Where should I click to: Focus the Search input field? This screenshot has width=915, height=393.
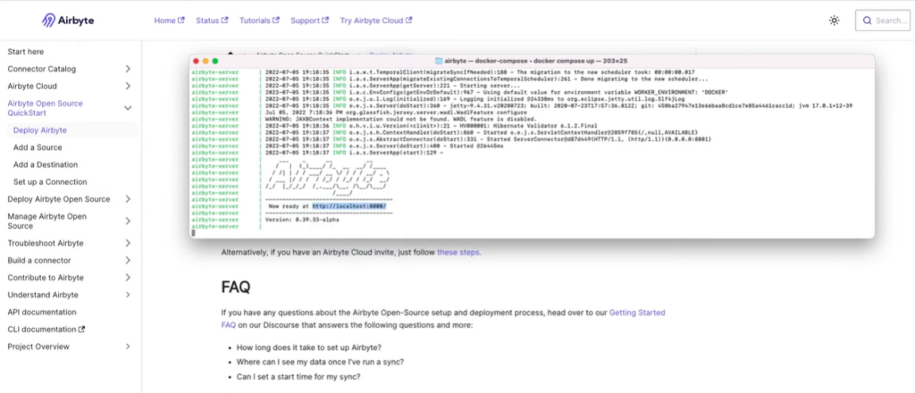[x=882, y=21]
